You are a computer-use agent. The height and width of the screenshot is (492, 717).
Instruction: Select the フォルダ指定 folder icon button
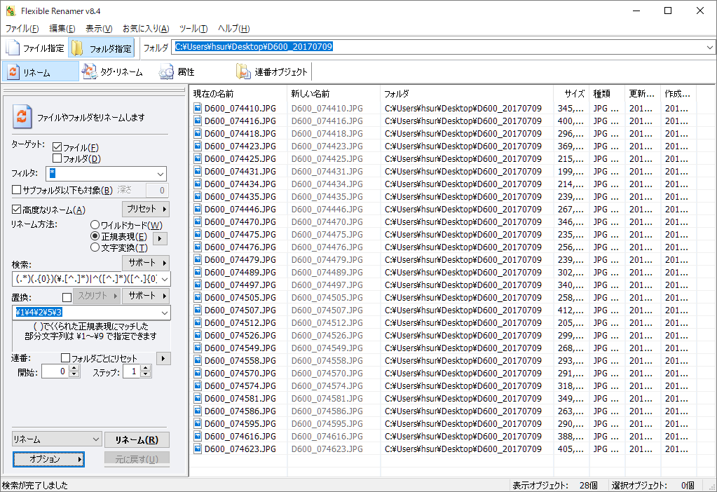77,48
